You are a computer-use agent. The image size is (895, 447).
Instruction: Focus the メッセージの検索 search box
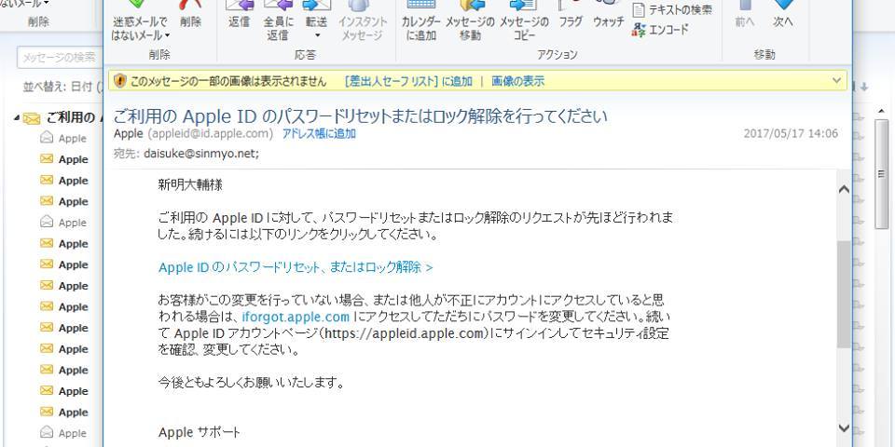tap(60, 58)
